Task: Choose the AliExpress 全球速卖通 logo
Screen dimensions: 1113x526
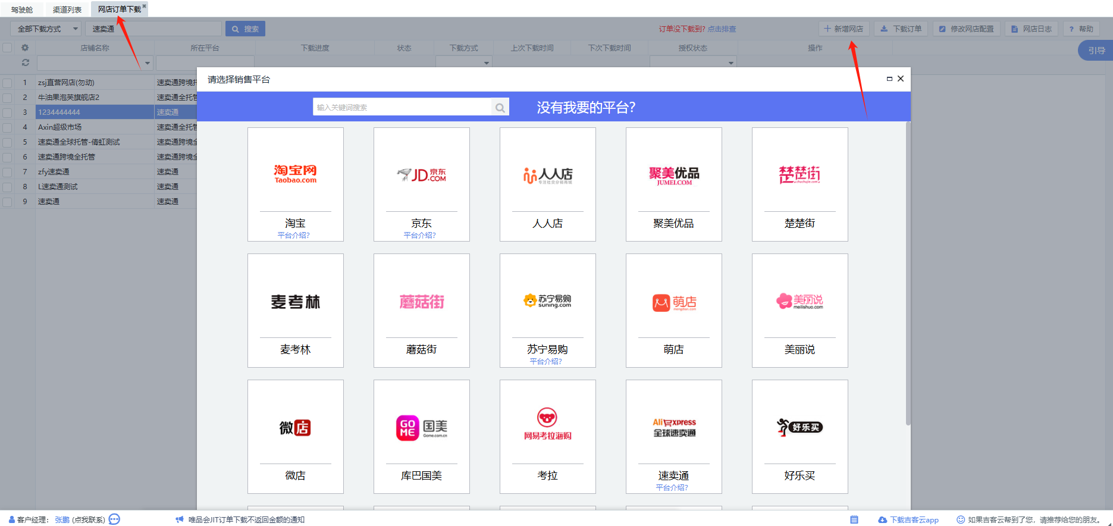Action: [674, 427]
